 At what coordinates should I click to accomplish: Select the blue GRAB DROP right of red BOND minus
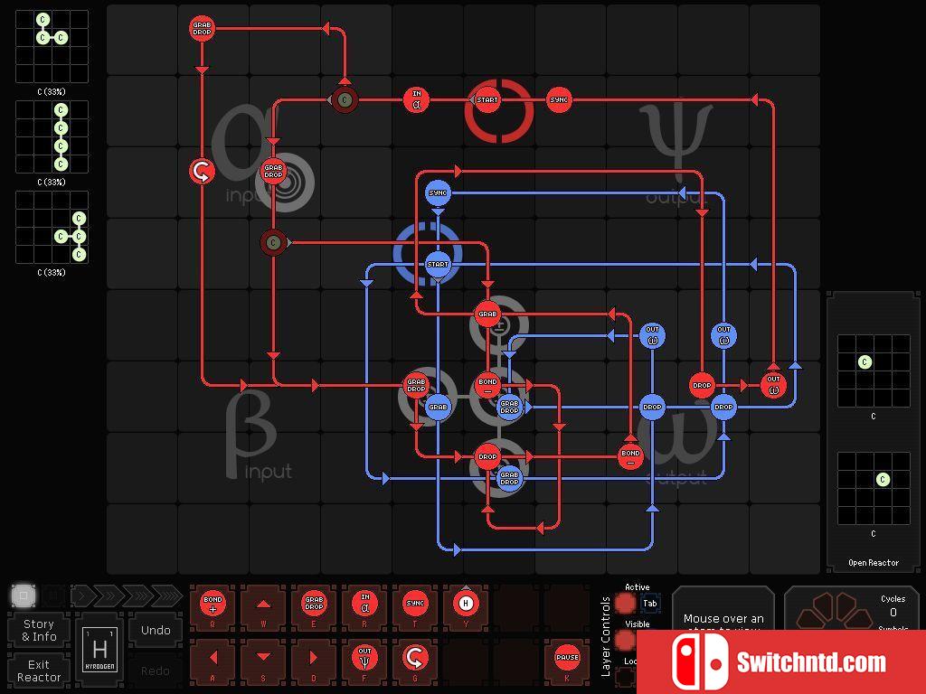(509, 407)
